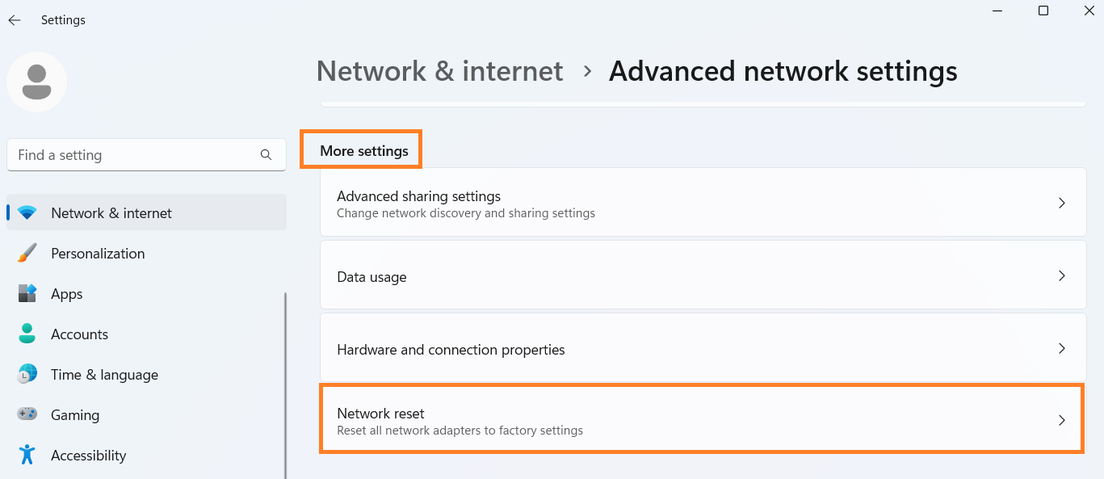Image resolution: width=1104 pixels, height=479 pixels.
Task: Click the Wi-Fi icon for Network & internet
Action: coord(27,213)
